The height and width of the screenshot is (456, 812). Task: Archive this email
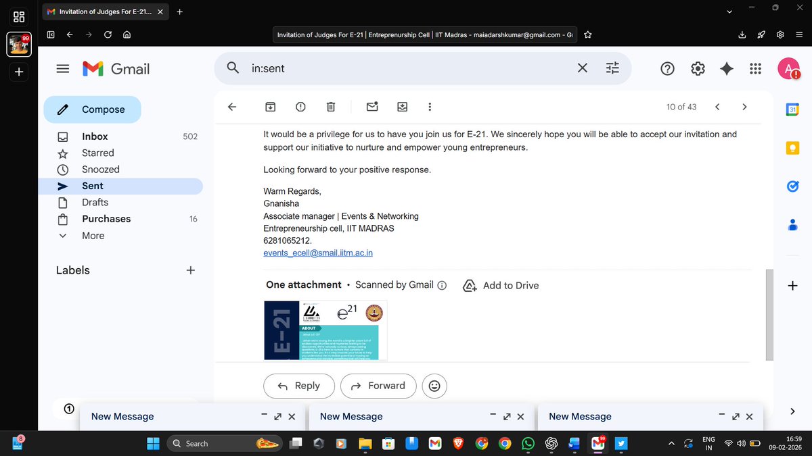pyautogui.click(x=270, y=107)
